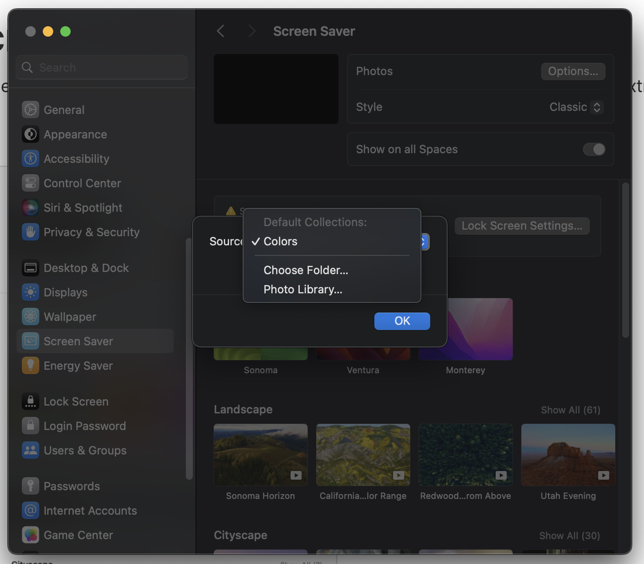Image resolution: width=644 pixels, height=564 pixels.
Task: Click the Photos row label
Action: click(x=374, y=72)
